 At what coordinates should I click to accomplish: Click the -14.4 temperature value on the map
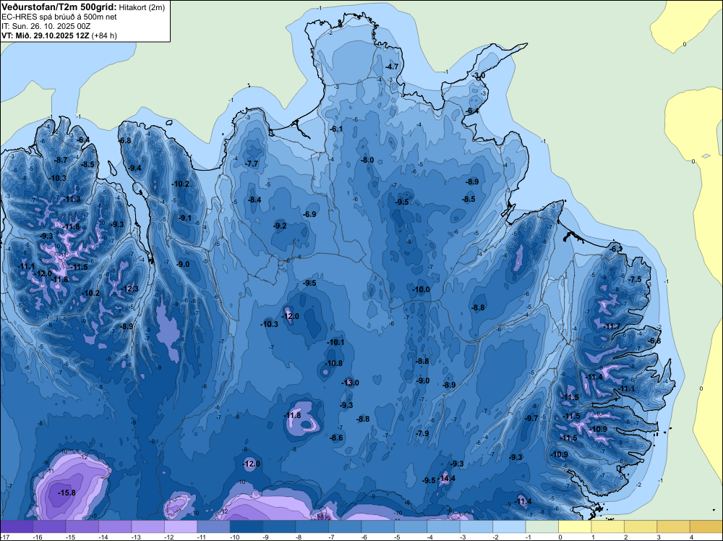[x=446, y=478]
